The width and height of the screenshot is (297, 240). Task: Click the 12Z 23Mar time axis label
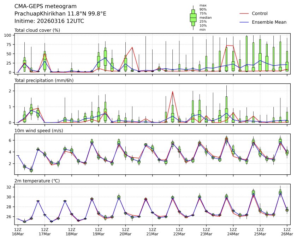tap(206, 232)
